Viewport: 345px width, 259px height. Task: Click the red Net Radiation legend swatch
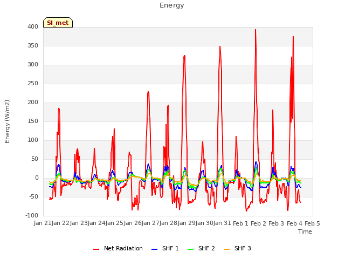coord(96,249)
